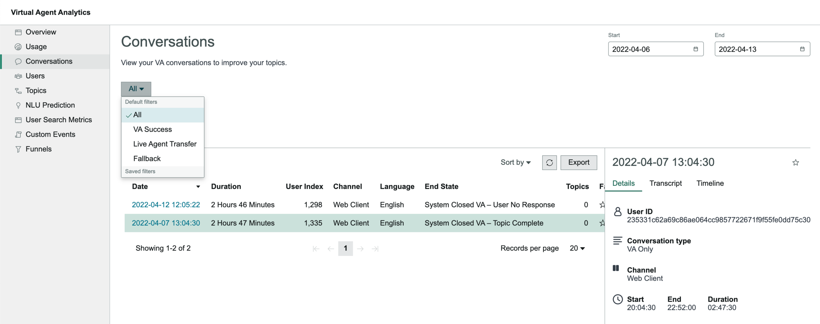Click the Conversations speech bubble icon
Screen dimensions: 820x324
coord(18,61)
